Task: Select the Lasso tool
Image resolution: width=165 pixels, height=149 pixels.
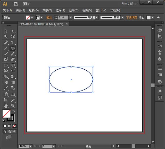Action: click(13, 36)
